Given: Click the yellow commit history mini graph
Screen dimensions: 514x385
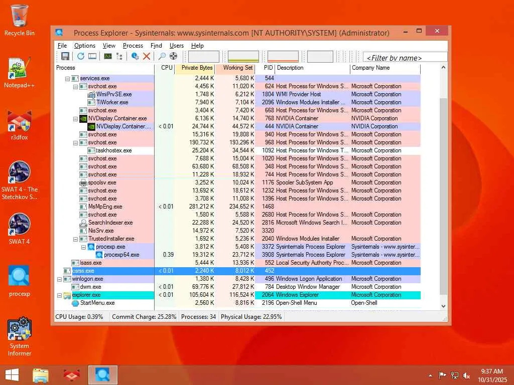Looking at the screenshot, I should [243, 56].
